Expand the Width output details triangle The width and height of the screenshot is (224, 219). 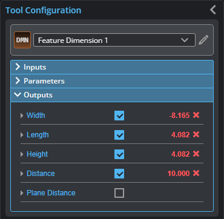22,116
